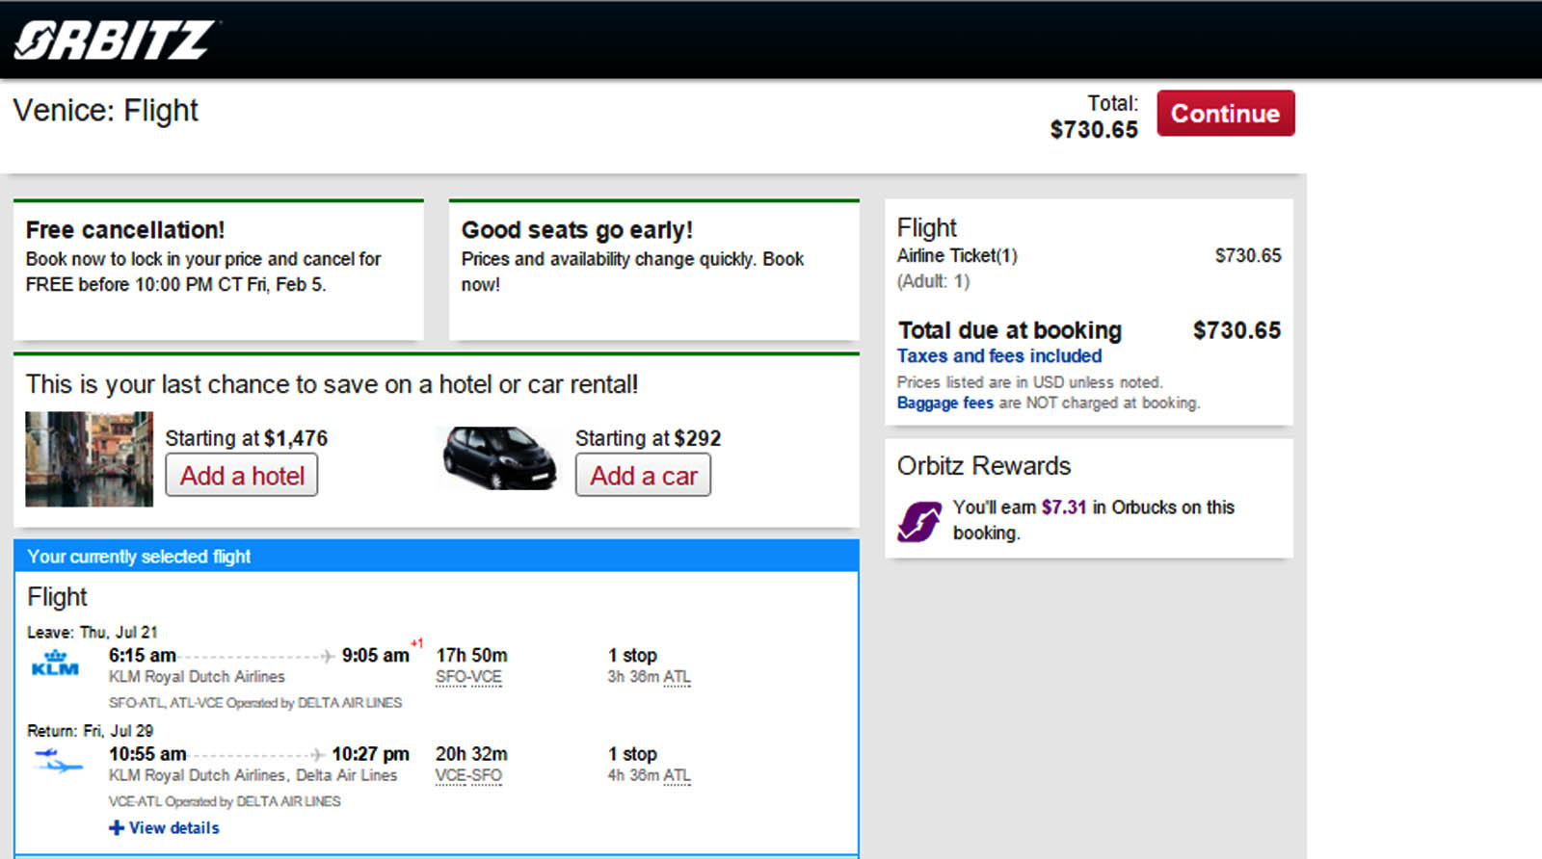Click ATL layover code on outbound flight
The image size is (1542, 859).
(x=677, y=677)
